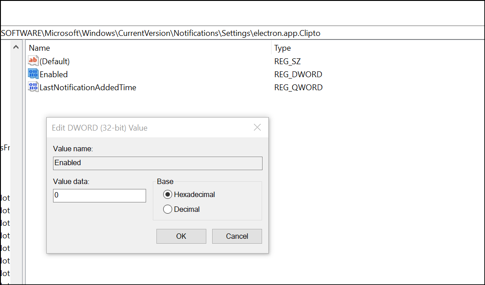This screenshot has height=285, width=485.
Task: Select the (Default) registry value
Action: click(53, 61)
